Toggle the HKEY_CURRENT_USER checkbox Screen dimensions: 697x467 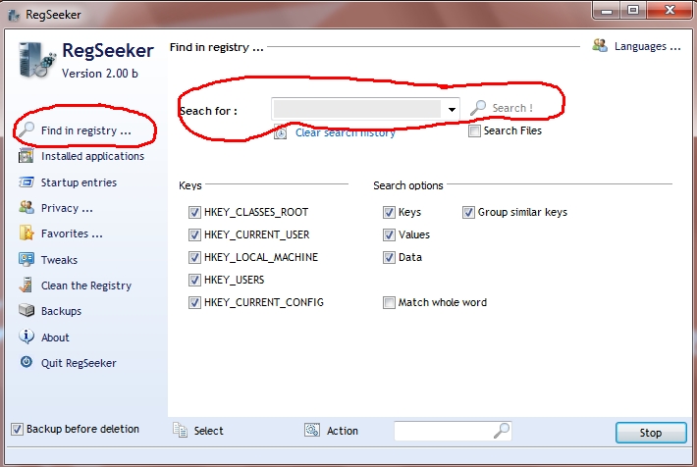(194, 234)
